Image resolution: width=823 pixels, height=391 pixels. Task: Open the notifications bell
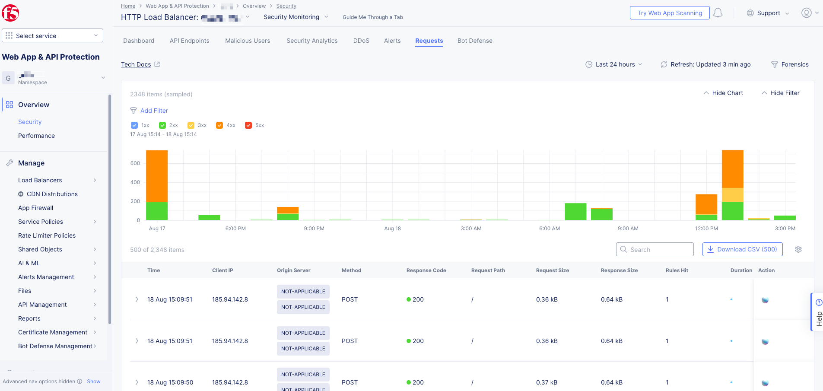coord(718,13)
